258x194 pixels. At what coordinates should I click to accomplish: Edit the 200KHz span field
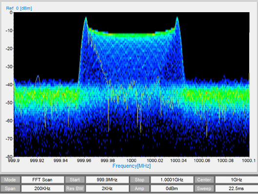42,189
